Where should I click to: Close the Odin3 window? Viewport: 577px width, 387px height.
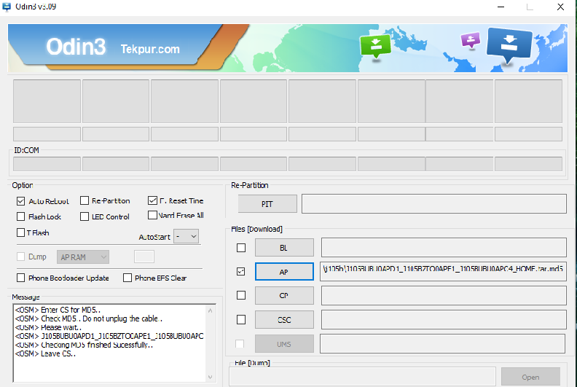(560, 7)
